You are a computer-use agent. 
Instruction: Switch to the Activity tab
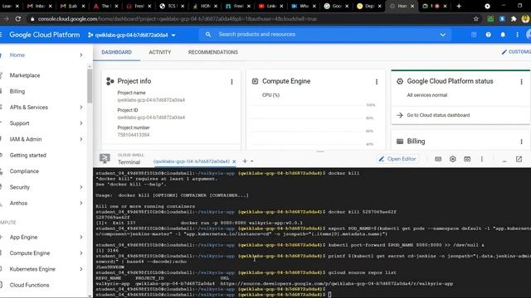point(160,52)
